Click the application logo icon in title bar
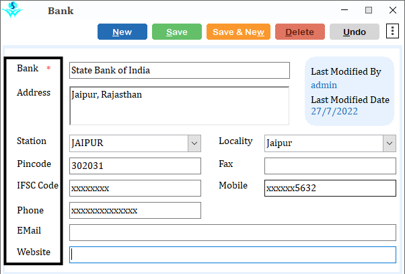 (x=12, y=10)
